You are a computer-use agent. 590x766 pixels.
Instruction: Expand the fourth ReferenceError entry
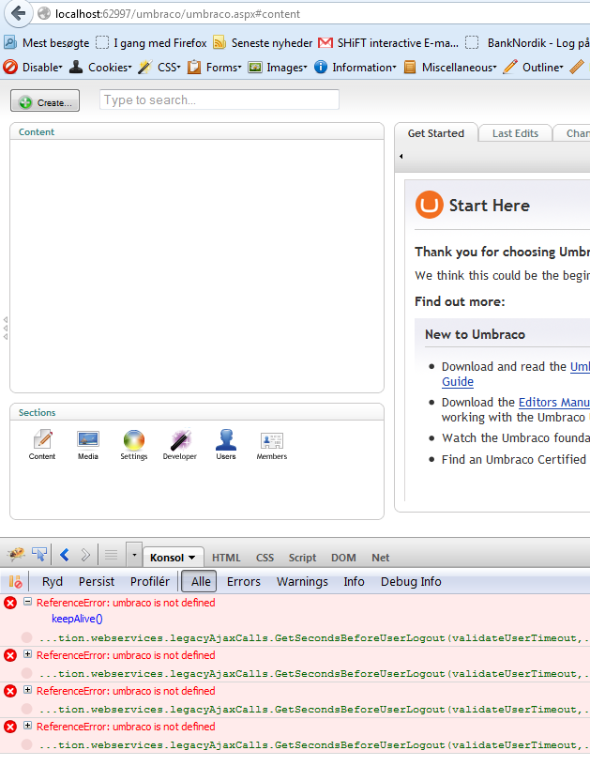(28, 726)
